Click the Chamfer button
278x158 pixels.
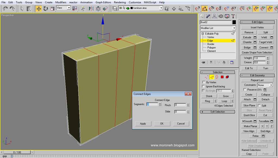tap(247, 42)
